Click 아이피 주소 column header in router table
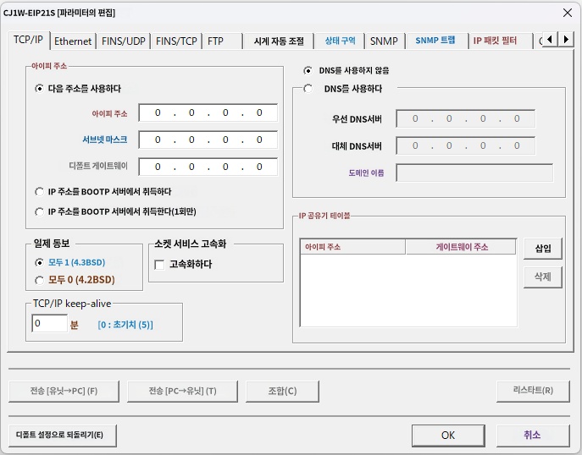 [x=352, y=247]
